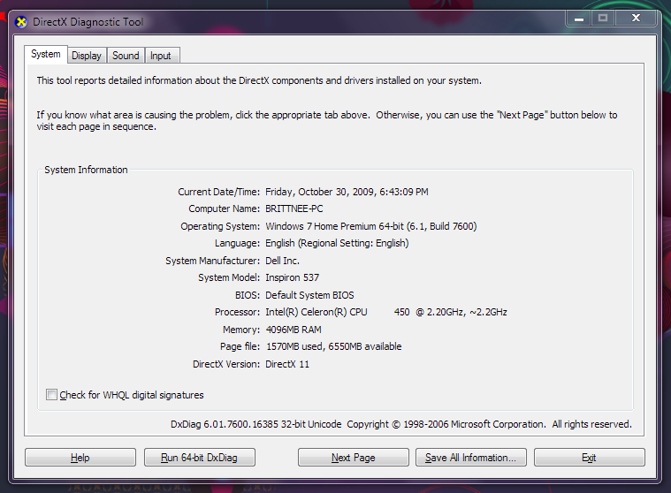The width and height of the screenshot is (671, 493).
Task: Click the DirectX Diagnostic Tool title text
Action: coord(88,22)
